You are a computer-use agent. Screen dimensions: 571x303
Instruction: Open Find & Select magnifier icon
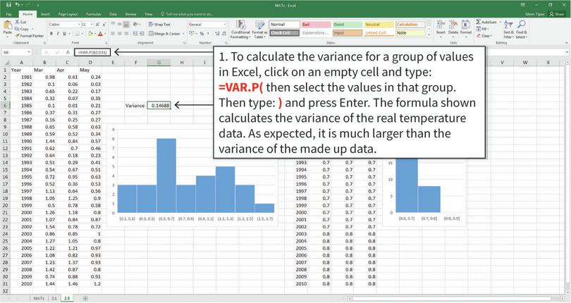tap(521, 25)
